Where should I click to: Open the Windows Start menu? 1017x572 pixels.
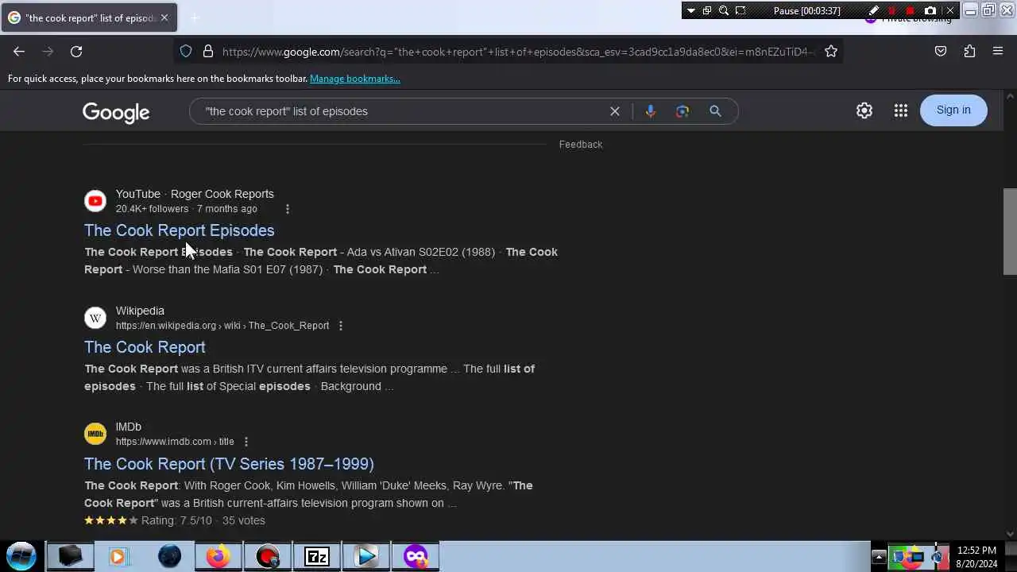(x=21, y=556)
